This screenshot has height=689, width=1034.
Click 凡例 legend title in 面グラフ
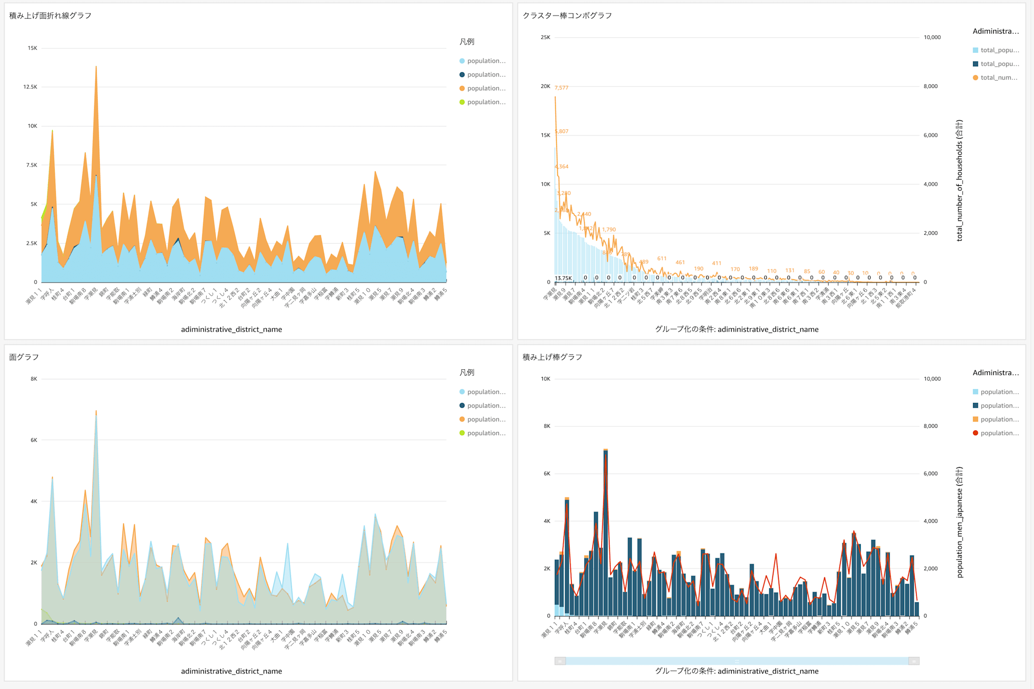point(467,372)
